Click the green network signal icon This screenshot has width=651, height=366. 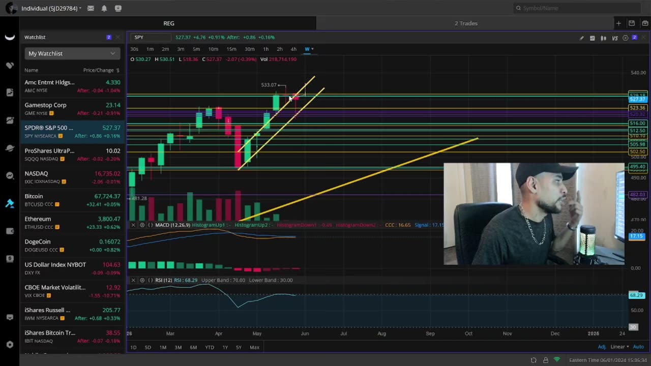[557, 360]
